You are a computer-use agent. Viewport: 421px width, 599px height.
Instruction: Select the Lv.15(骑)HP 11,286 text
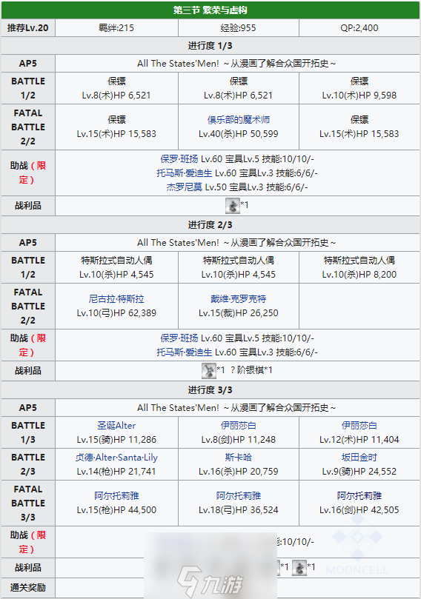(x=116, y=440)
